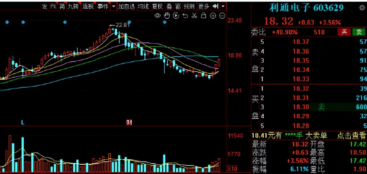Viewport: 367px width, 174px height.
Task: Add stock via 加自选 button
Action: tap(127, 6)
